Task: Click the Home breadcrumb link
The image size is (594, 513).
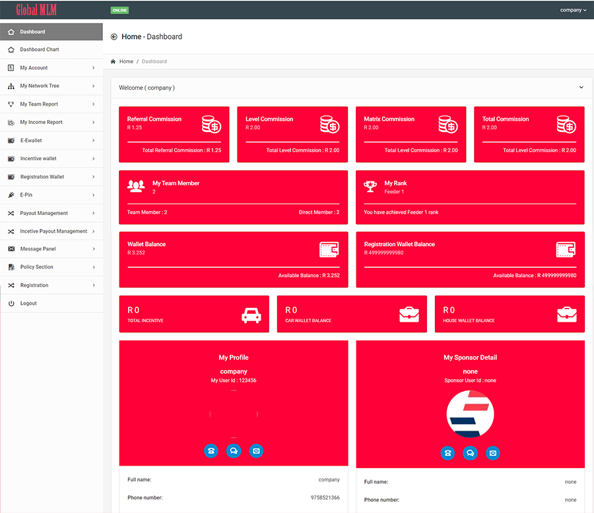Action: (125, 61)
